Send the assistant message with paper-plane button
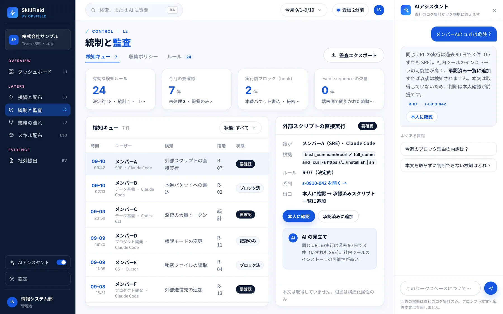Screen dimensions: 503x314 point(491,288)
